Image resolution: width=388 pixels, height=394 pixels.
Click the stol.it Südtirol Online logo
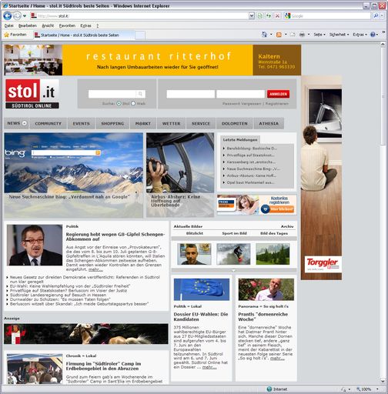[x=32, y=94]
